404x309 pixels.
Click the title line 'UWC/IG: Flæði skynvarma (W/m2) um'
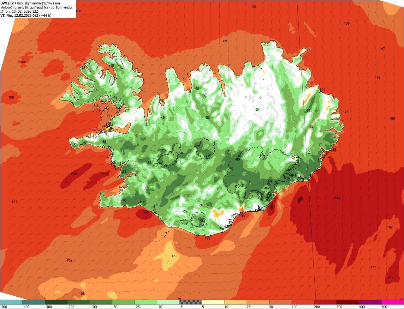click(x=30, y=3)
